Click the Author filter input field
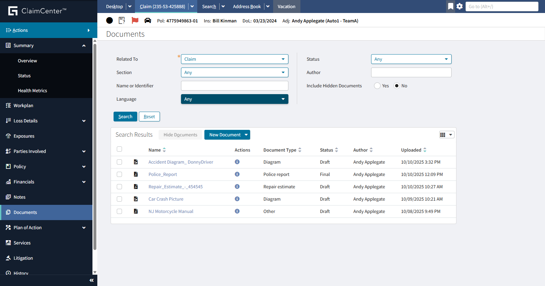The height and width of the screenshot is (286, 545). (411, 72)
